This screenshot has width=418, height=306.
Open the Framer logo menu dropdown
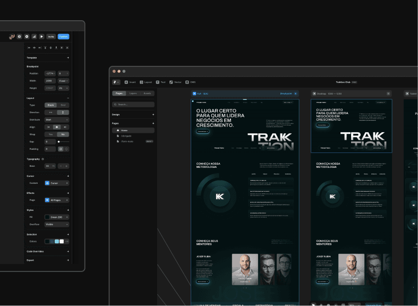pos(116,82)
